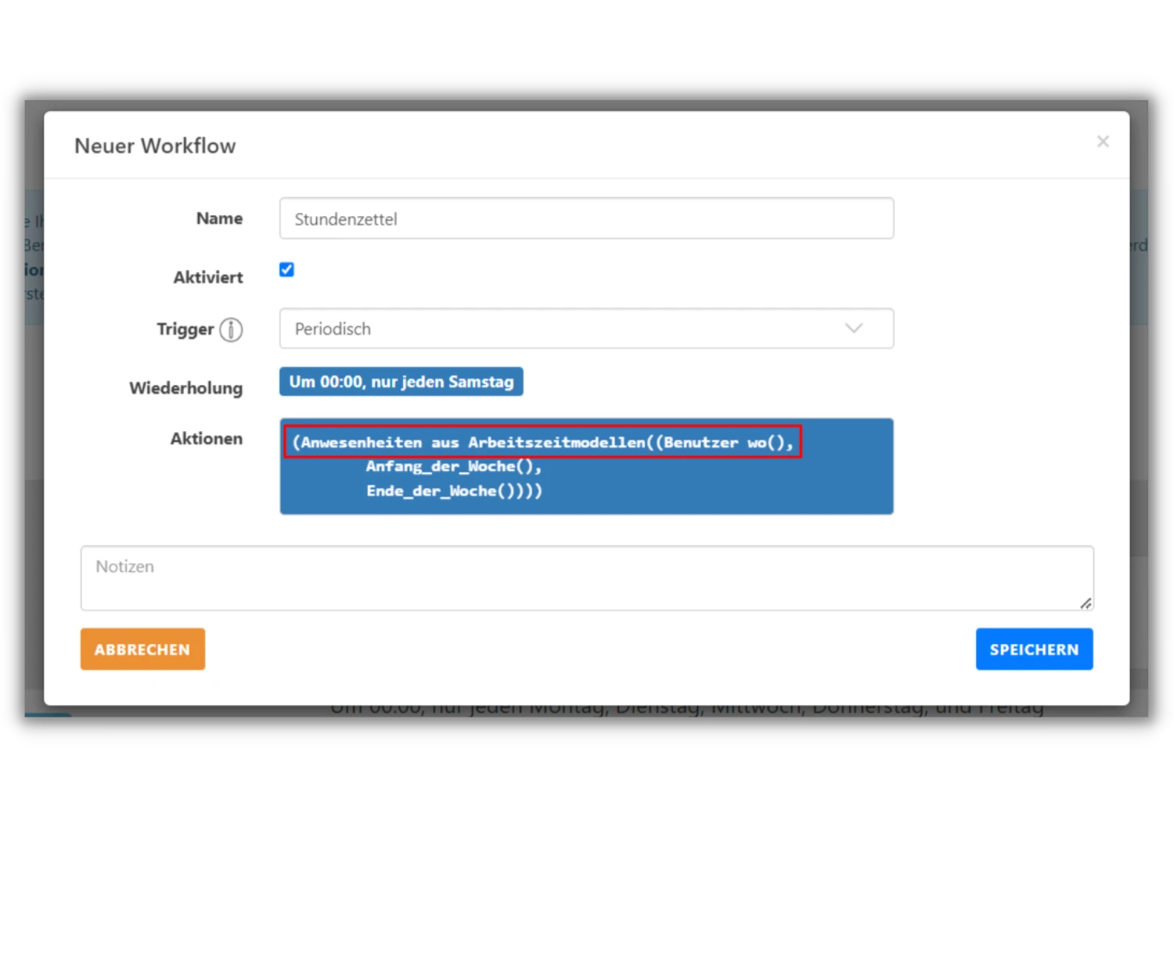Screen dimensions: 1174x978
Task: Click the Aktionen section label
Action: click(x=206, y=439)
